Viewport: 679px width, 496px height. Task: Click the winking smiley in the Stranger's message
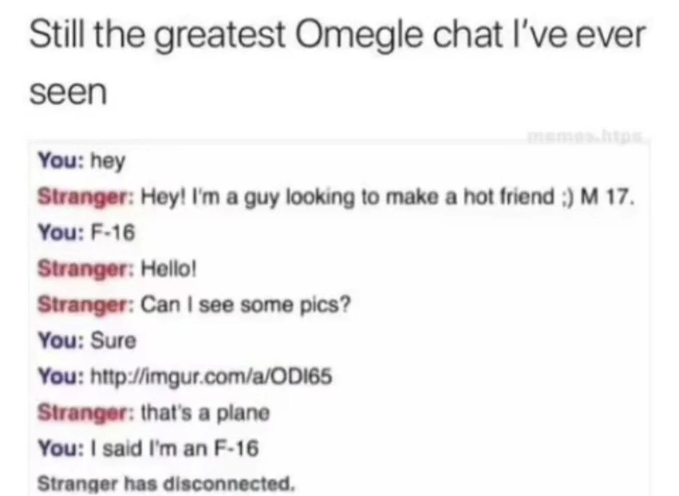click(x=567, y=197)
